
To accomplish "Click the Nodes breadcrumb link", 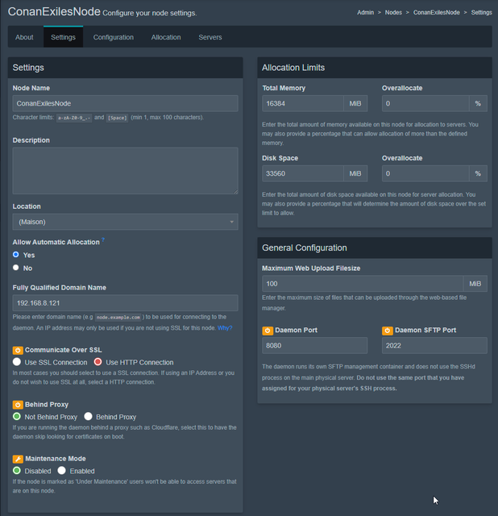I will pos(393,13).
